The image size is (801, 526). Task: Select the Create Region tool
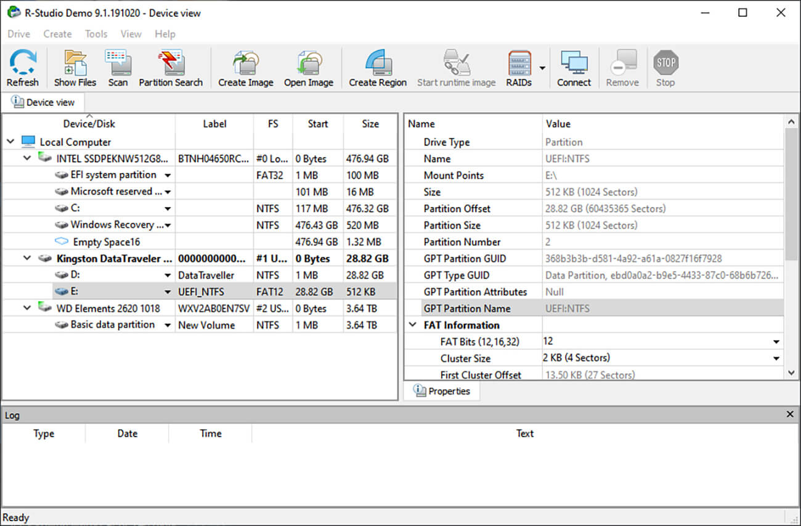(x=378, y=68)
